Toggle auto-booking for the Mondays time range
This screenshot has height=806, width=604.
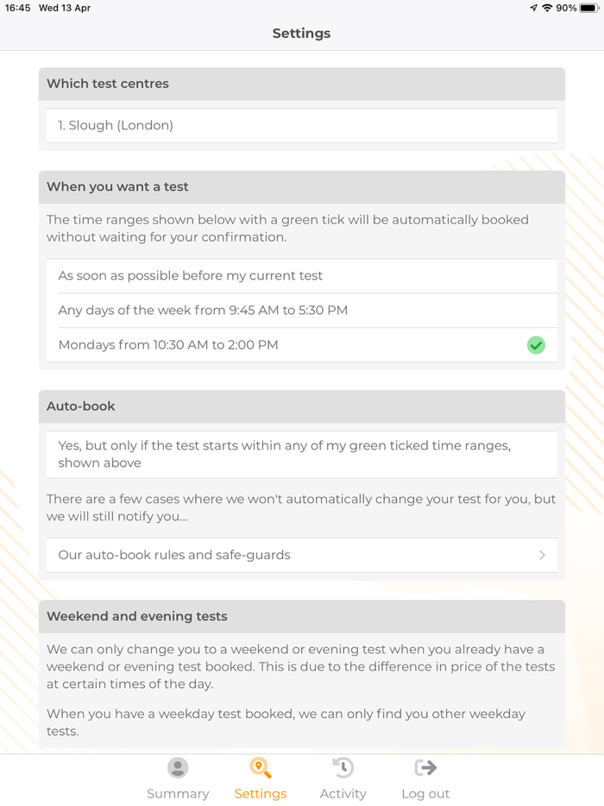(536, 344)
